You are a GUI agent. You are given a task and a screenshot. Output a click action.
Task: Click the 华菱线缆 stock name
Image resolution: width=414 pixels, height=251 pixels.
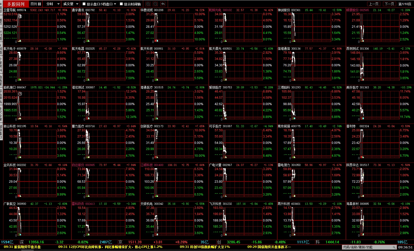coord(147,10)
